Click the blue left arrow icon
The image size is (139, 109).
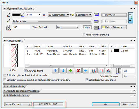point(86,71)
